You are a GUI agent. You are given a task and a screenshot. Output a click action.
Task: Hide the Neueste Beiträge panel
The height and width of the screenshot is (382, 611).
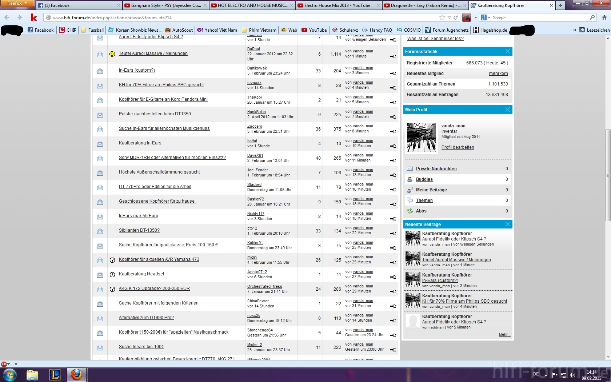point(508,224)
